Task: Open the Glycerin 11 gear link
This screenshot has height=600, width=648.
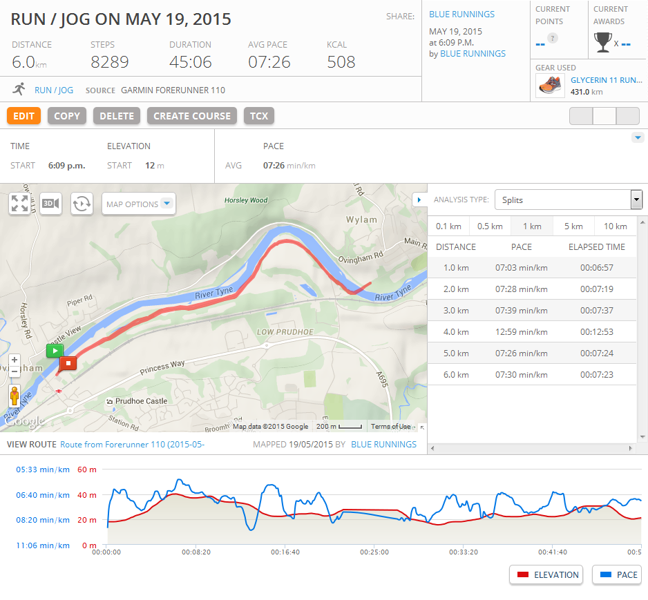Action: coord(606,79)
